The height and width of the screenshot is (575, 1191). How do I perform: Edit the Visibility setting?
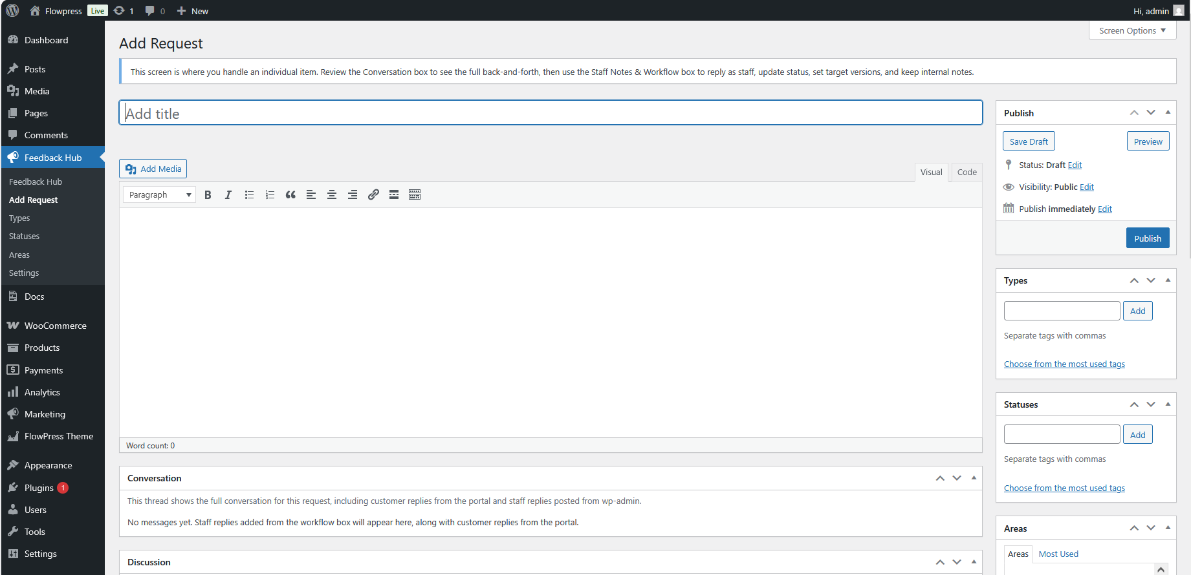[x=1087, y=187]
